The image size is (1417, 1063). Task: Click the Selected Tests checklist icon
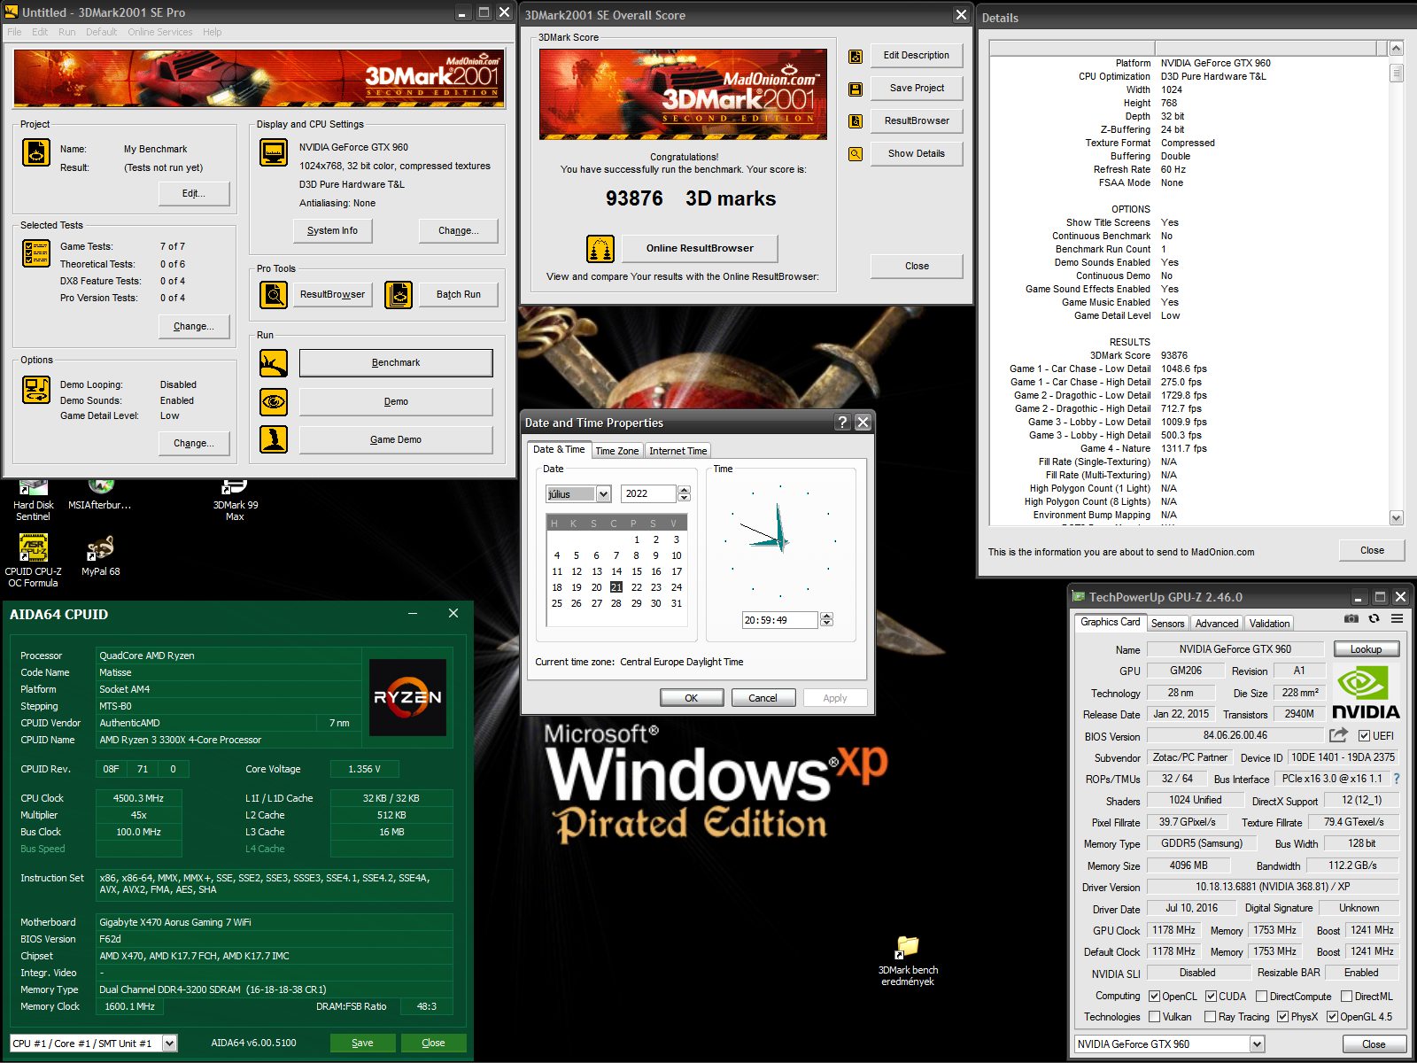coord(36,253)
